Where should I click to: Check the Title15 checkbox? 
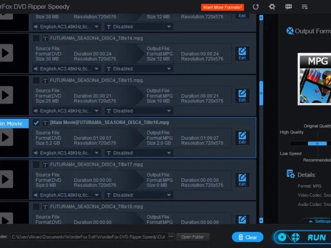pos(36,80)
